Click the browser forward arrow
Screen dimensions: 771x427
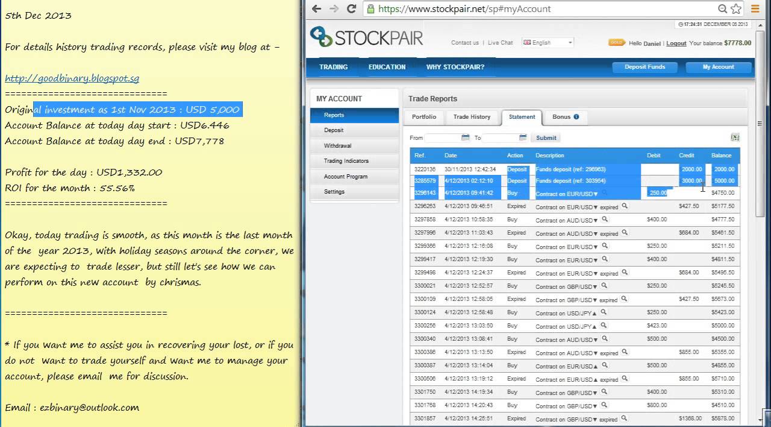(334, 9)
